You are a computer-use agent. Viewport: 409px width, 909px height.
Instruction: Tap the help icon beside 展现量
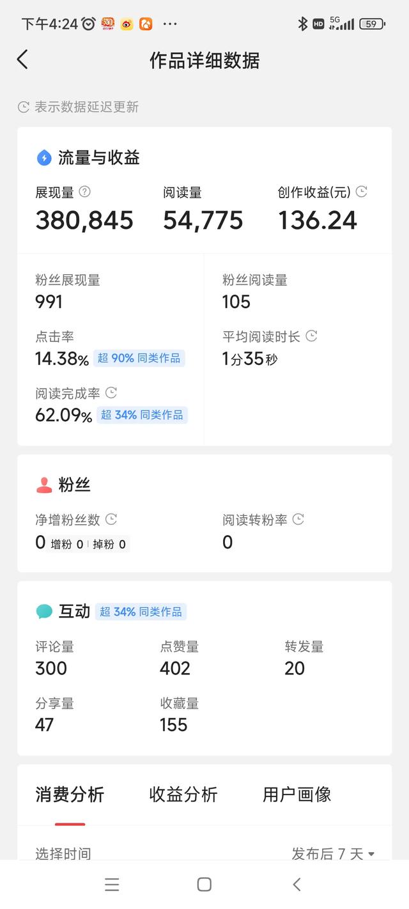[x=84, y=192]
